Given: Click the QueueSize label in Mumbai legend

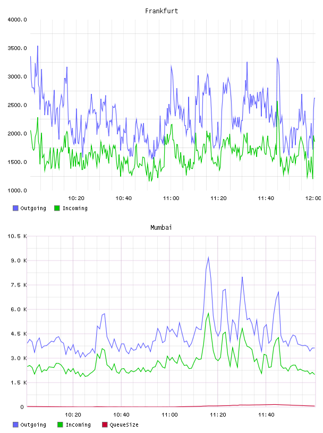Looking at the screenshot, I should point(124,425).
